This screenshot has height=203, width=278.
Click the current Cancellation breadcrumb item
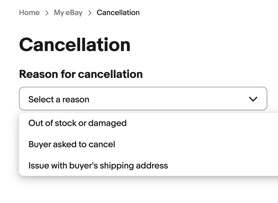118,13
